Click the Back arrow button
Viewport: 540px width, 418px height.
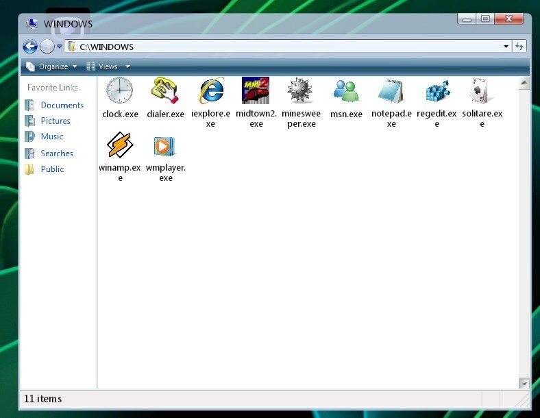click(30, 46)
